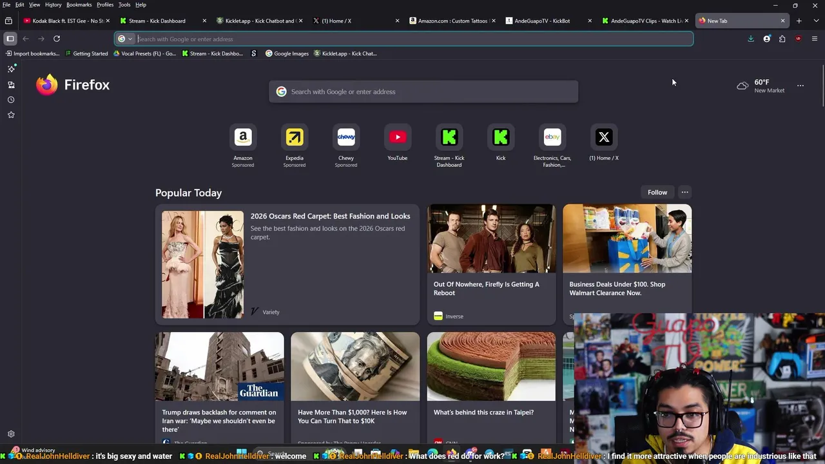Image resolution: width=825 pixels, height=464 pixels.
Task: Open the File menu
Action: (x=6, y=5)
